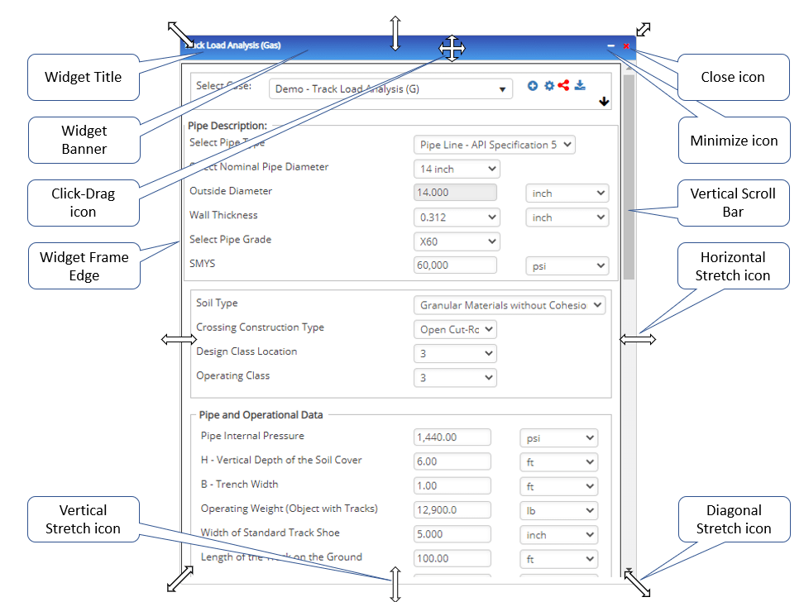The height and width of the screenshot is (602, 804).
Task: Click the Operating Class label
Action: [232, 375]
